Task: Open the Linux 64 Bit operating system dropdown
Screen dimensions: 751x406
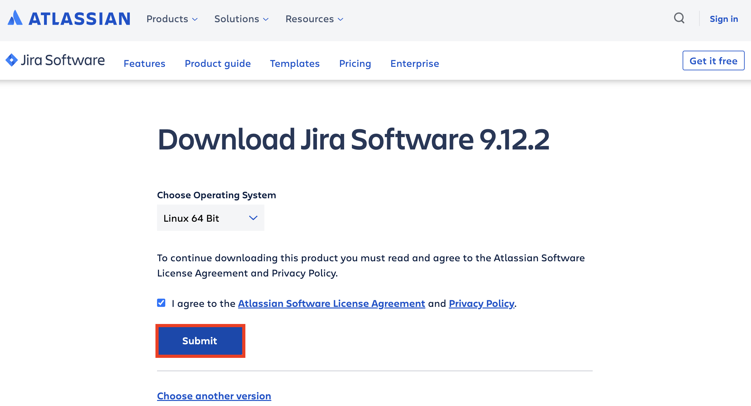Action: (x=211, y=218)
